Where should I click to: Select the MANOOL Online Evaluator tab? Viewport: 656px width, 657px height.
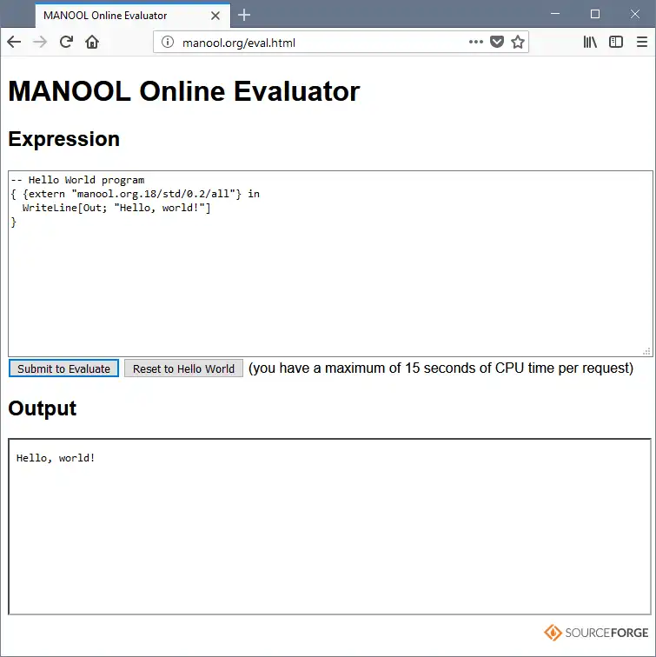coord(133,16)
